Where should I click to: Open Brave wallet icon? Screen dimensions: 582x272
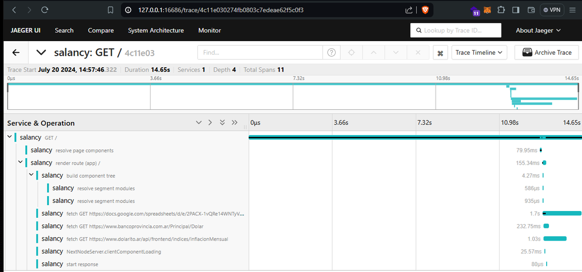(531, 10)
